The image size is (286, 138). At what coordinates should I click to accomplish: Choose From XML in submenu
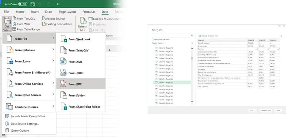81,62
